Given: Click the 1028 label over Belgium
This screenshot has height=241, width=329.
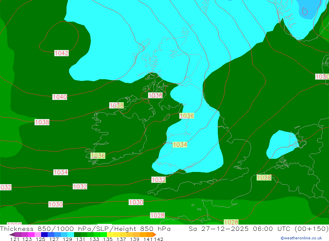Looking at the screenshot, I should pyautogui.click(x=264, y=178).
